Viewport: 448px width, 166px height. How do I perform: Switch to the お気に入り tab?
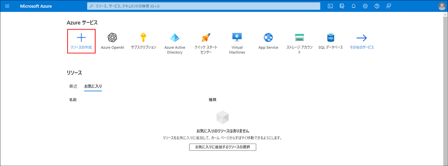(x=93, y=86)
